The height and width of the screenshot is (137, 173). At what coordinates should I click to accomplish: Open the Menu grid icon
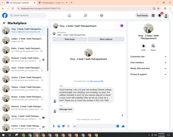(153, 15)
